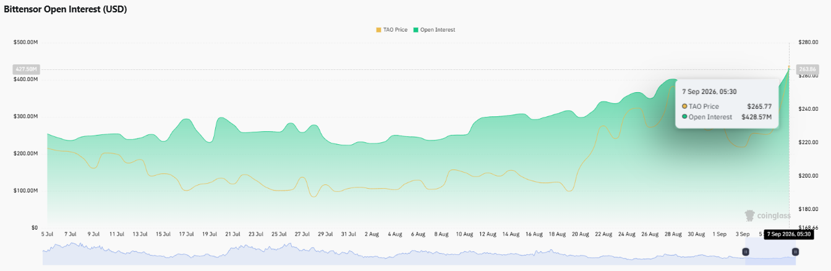Click the $180.00 right axis label

pyautogui.click(x=808, y=209)
